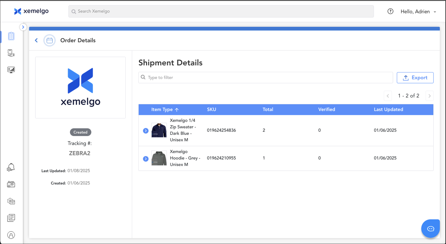Viewport: 446px width, 244px height.
Task: Open the monitor dashboard sidebar icon
Action: [x=11, y=70]
